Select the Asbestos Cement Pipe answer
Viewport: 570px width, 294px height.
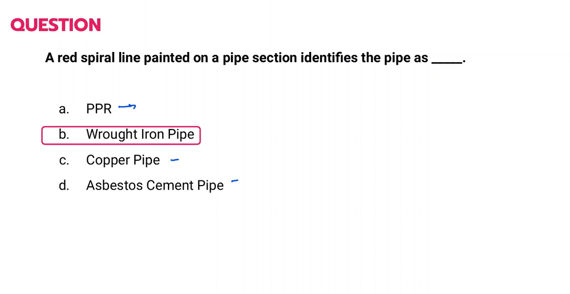coord(155,185)
